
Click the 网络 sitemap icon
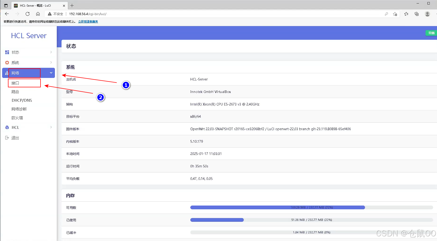pyautogui.click(x=7, y=73)
